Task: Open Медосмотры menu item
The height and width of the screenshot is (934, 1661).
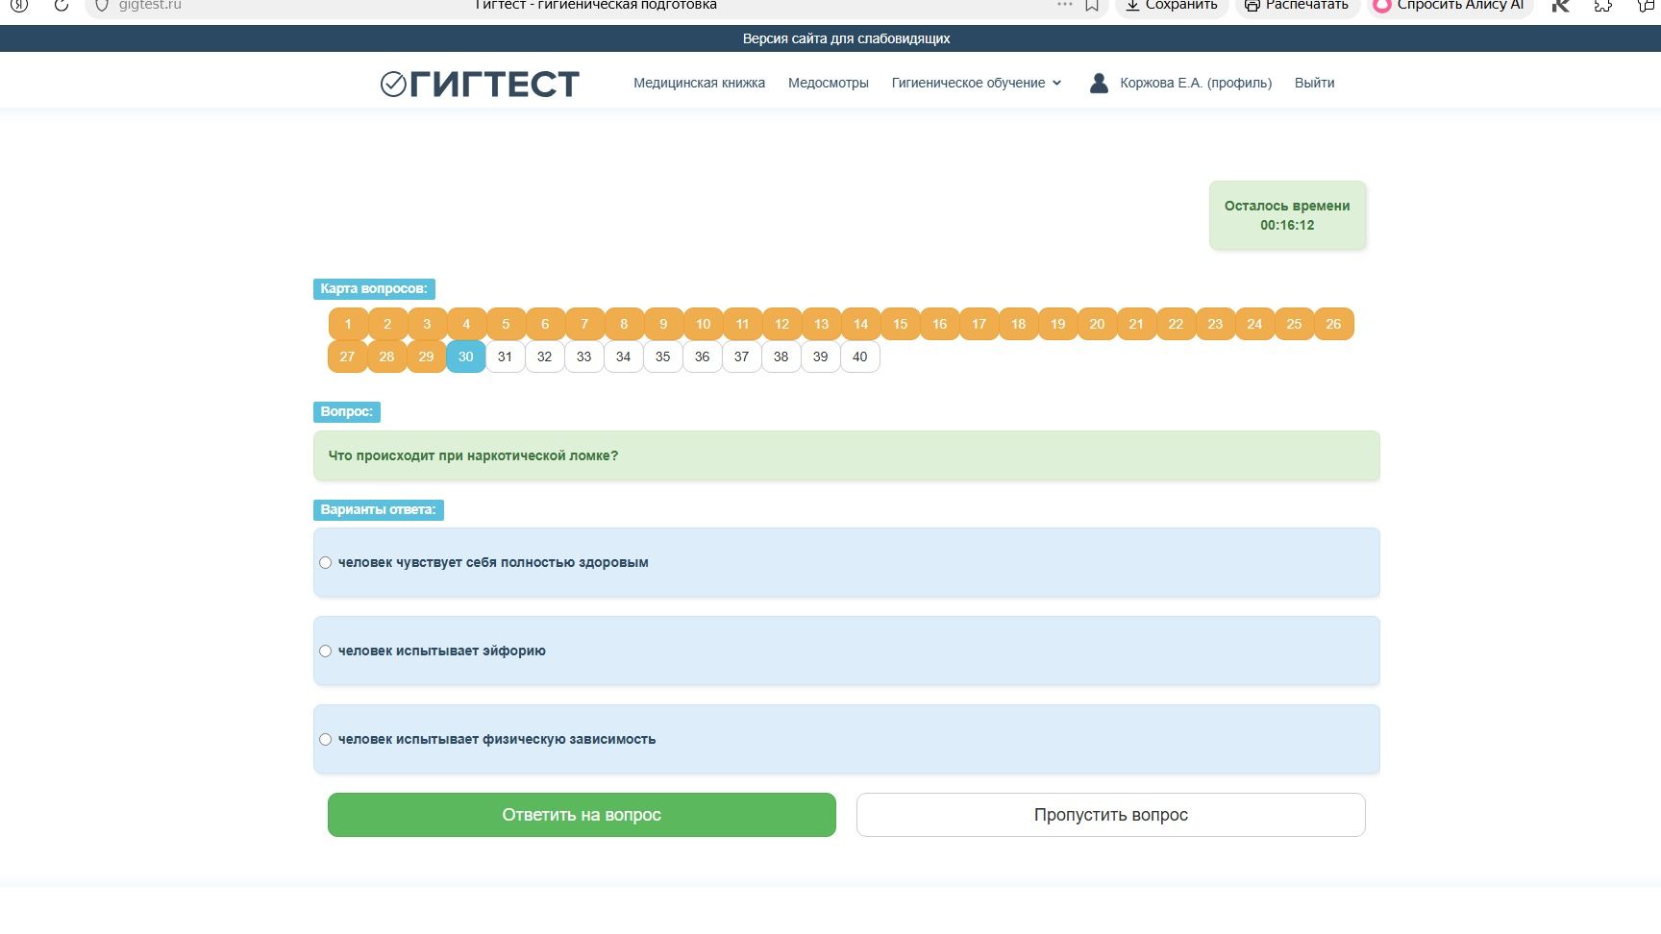Action: click(828, 83)
